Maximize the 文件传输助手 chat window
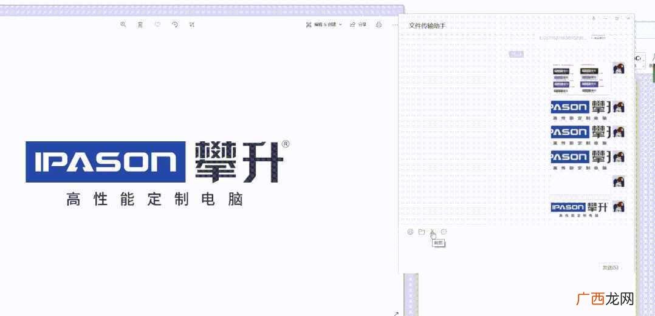Screen dimensions: 655x316 [x=617, y=18]
